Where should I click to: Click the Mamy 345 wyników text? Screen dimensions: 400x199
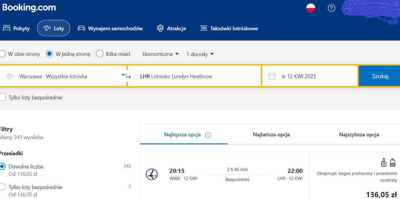[22, 137]
